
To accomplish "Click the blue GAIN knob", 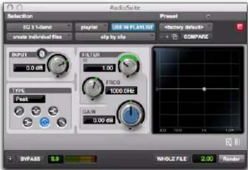I will 131,114.
